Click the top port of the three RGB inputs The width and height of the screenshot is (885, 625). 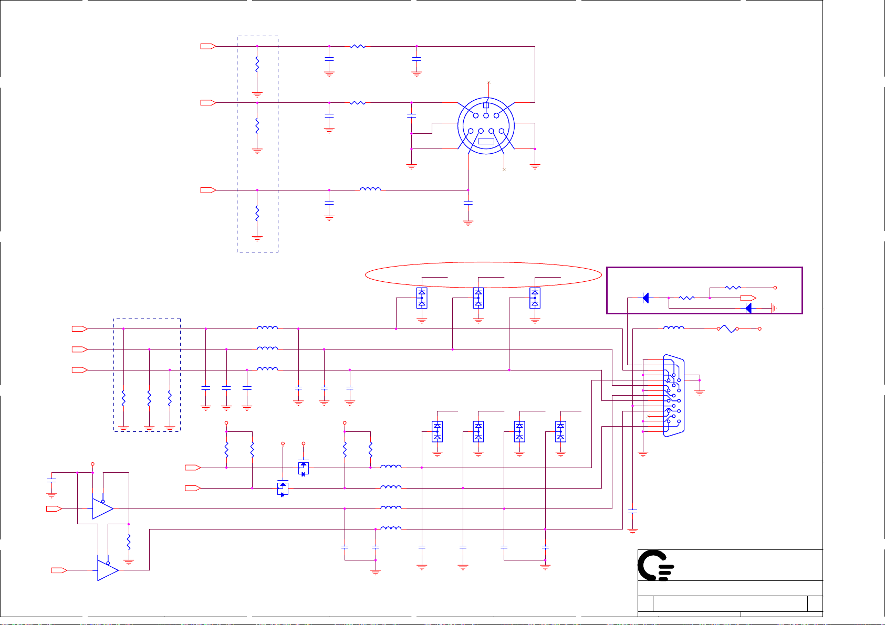[80, 329]
